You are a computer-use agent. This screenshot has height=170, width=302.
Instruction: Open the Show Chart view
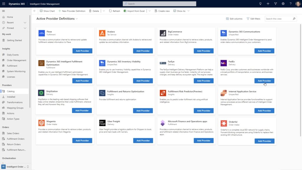click(x=47, y=11)
